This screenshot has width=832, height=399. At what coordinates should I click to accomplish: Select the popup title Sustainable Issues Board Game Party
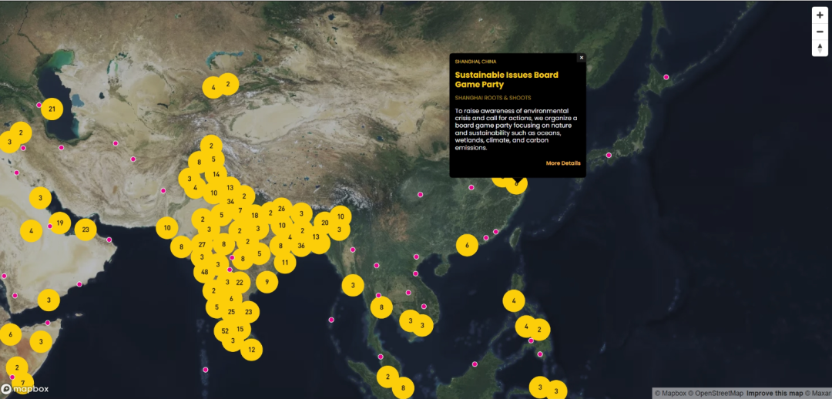pyautogui.click(x=507, y=79)
